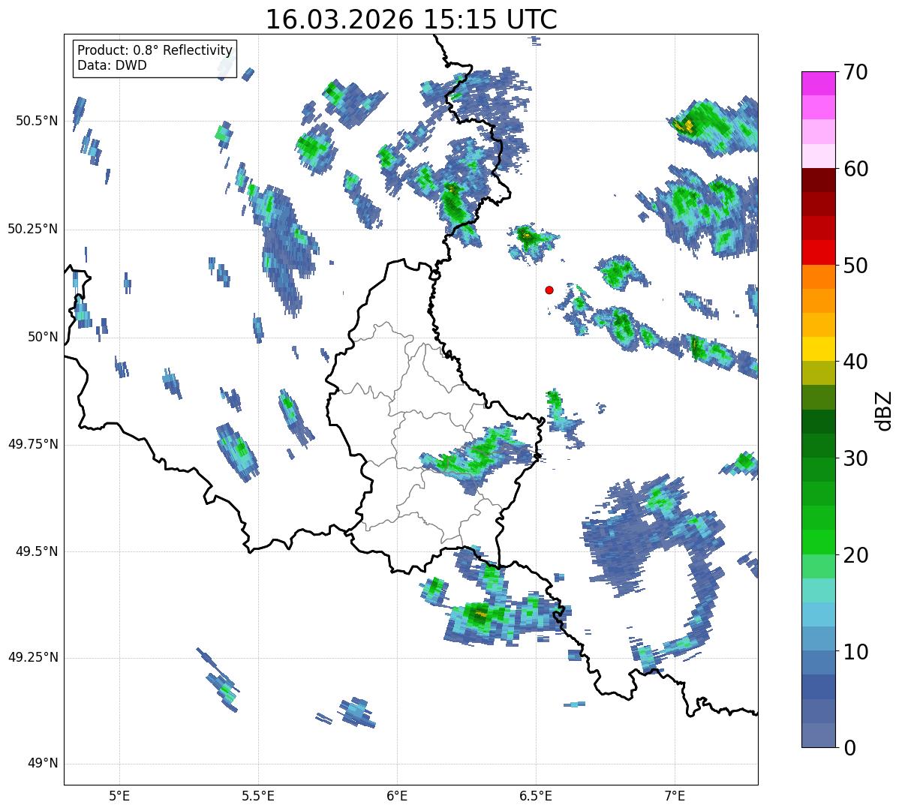Click the plot title "16.03.2026 15:15 UTC"
This screenshot has width=902, height=811.
pos(411,19)
